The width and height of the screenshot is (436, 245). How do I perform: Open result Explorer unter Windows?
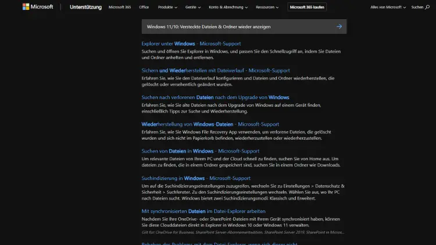point(191,44)
